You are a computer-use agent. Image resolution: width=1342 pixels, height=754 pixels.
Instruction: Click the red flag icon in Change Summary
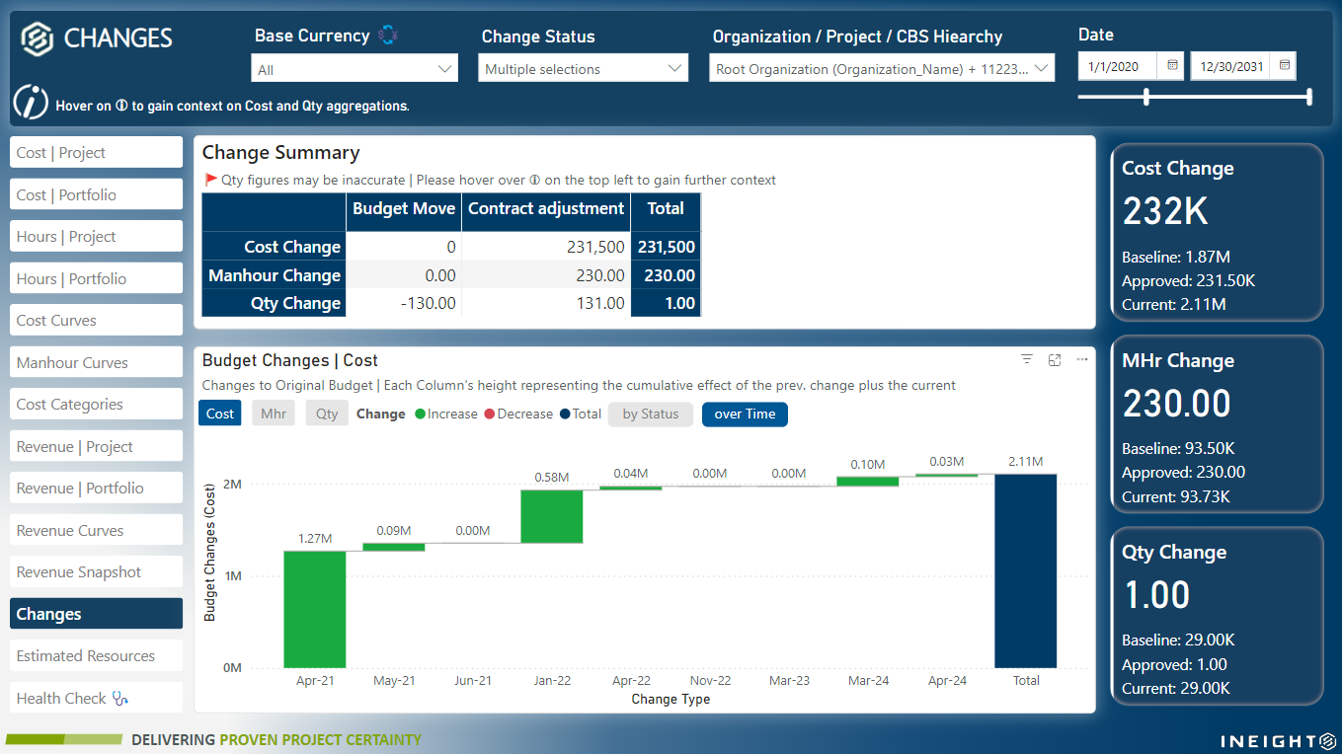pyautogui.click(x=210, y=180)
